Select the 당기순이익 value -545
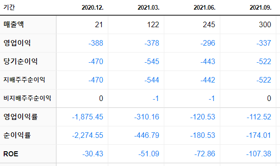 (152, 62)
